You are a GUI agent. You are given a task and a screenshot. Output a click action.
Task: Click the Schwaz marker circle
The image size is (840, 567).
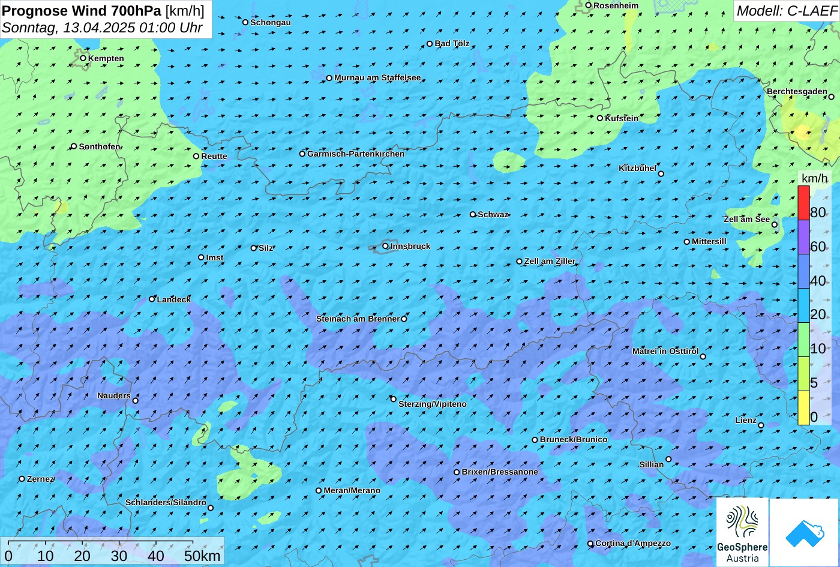(x=473, y=214)
